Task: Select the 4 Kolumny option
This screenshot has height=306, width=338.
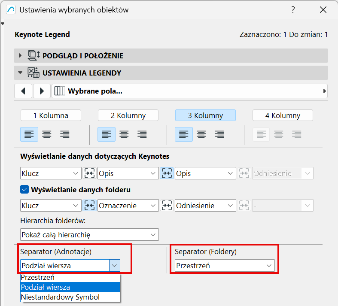Action: point(283,115)
